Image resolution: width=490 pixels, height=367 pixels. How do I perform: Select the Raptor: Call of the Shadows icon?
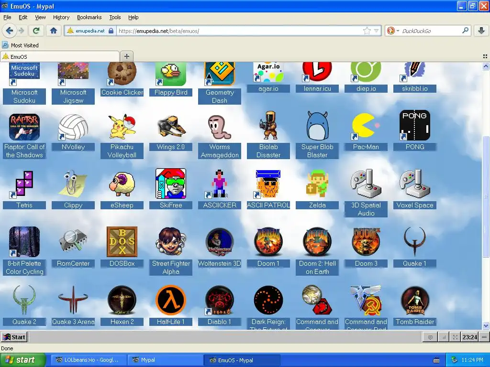(x=24, y=127)
